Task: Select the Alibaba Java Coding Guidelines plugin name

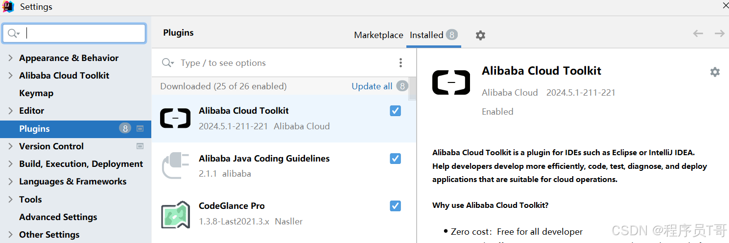Action: tap(264, 159)
